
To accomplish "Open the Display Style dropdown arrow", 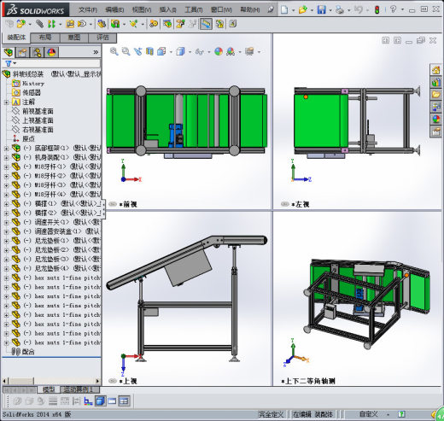I will pyautogui.click(x=190, y=52).
